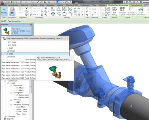Select Trim/Extend to Corner tool
The image size is (149, 120).
pyautogui.click(x=70, y=14)
